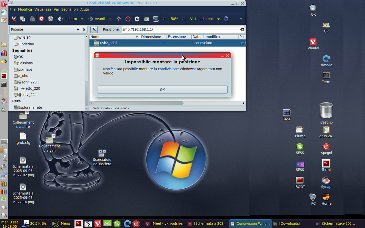Go up to the parent folder
The width and height of the screenshot is (365, 228).
tap(119, 19)
